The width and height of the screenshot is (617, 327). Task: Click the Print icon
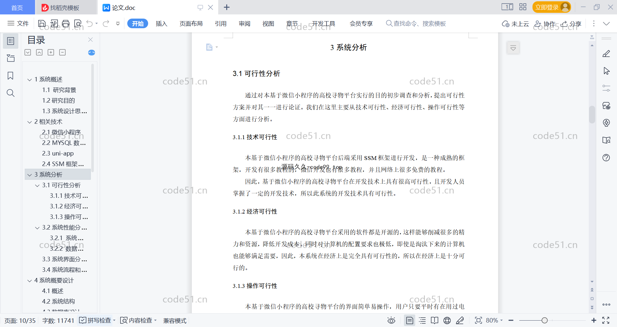[66, 23]
